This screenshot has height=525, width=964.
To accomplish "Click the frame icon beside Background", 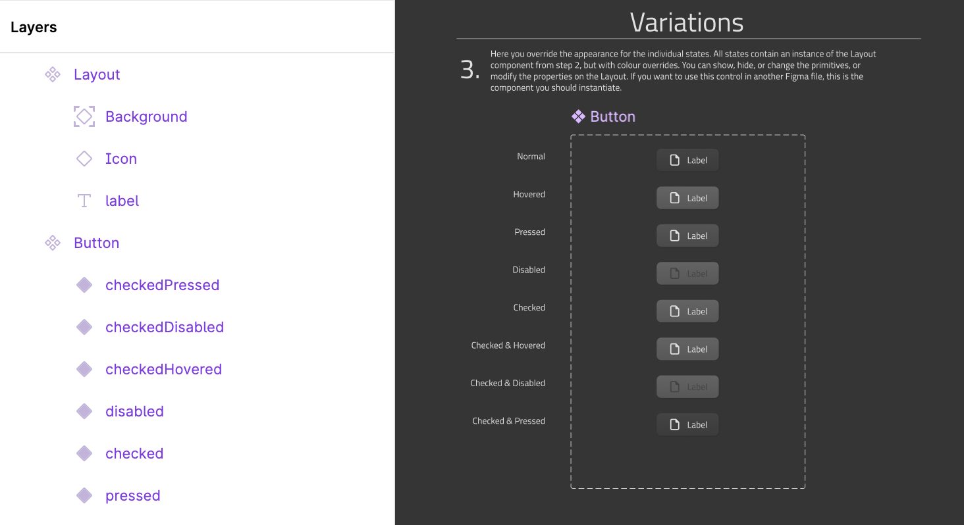I will [x=84, y=116].
